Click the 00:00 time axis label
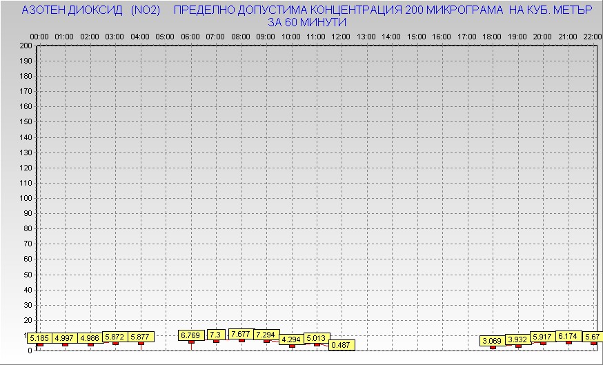Viewport: 603px width, 365px height. coord(39,36)
